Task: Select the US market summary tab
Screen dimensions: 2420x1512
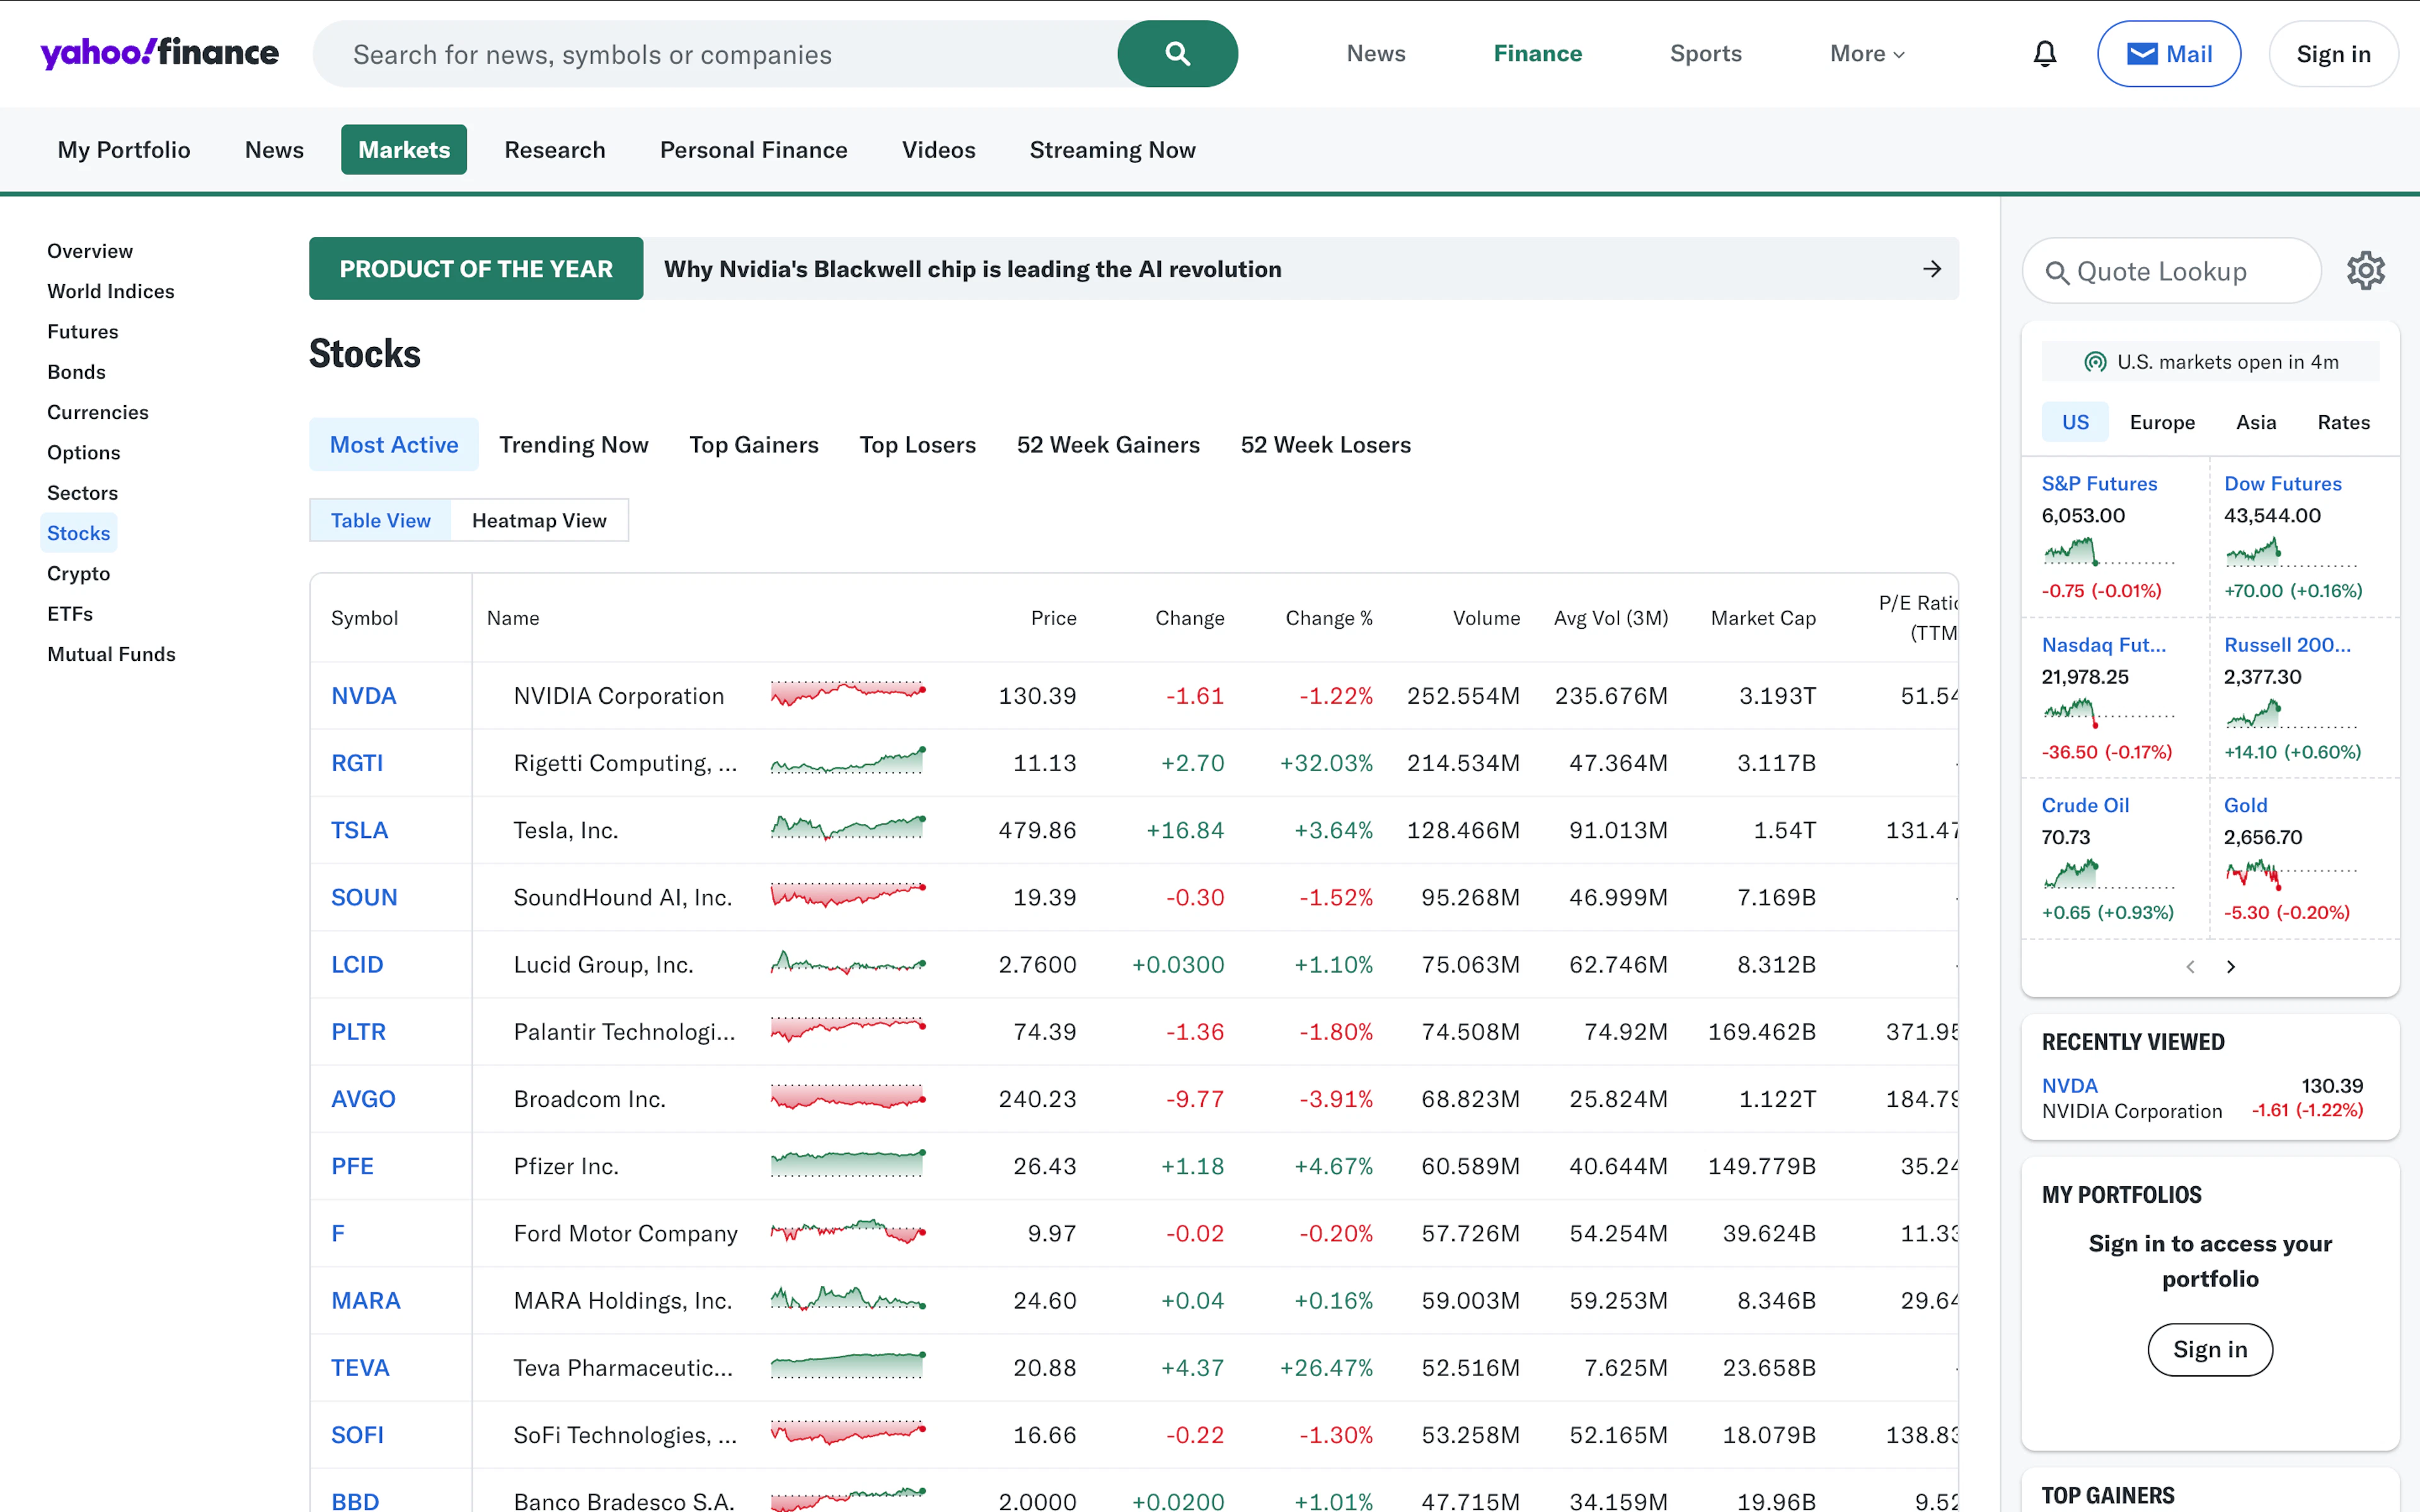Action: (x=2075, y=422)
